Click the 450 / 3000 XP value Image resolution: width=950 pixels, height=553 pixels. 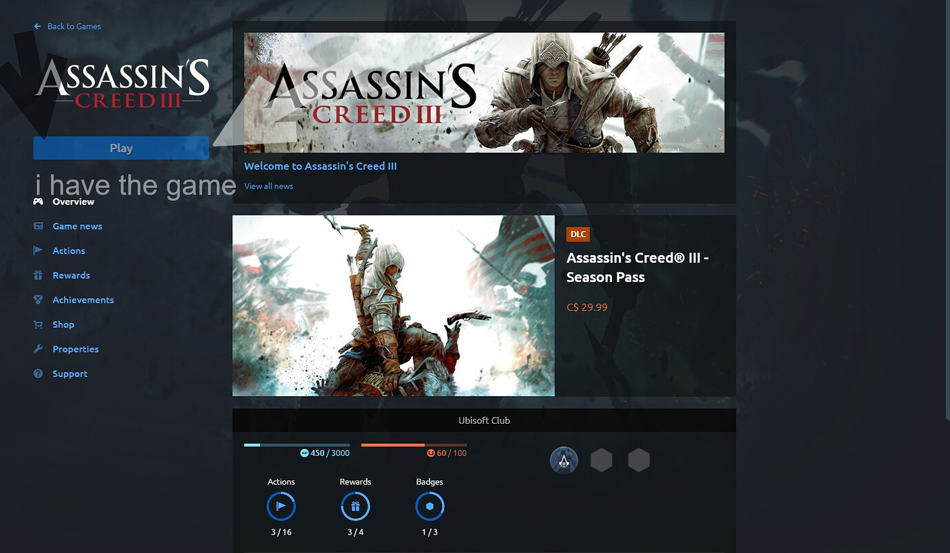coord(330,453)
